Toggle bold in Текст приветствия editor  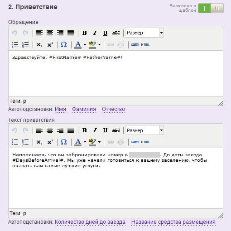click(85, 130)
